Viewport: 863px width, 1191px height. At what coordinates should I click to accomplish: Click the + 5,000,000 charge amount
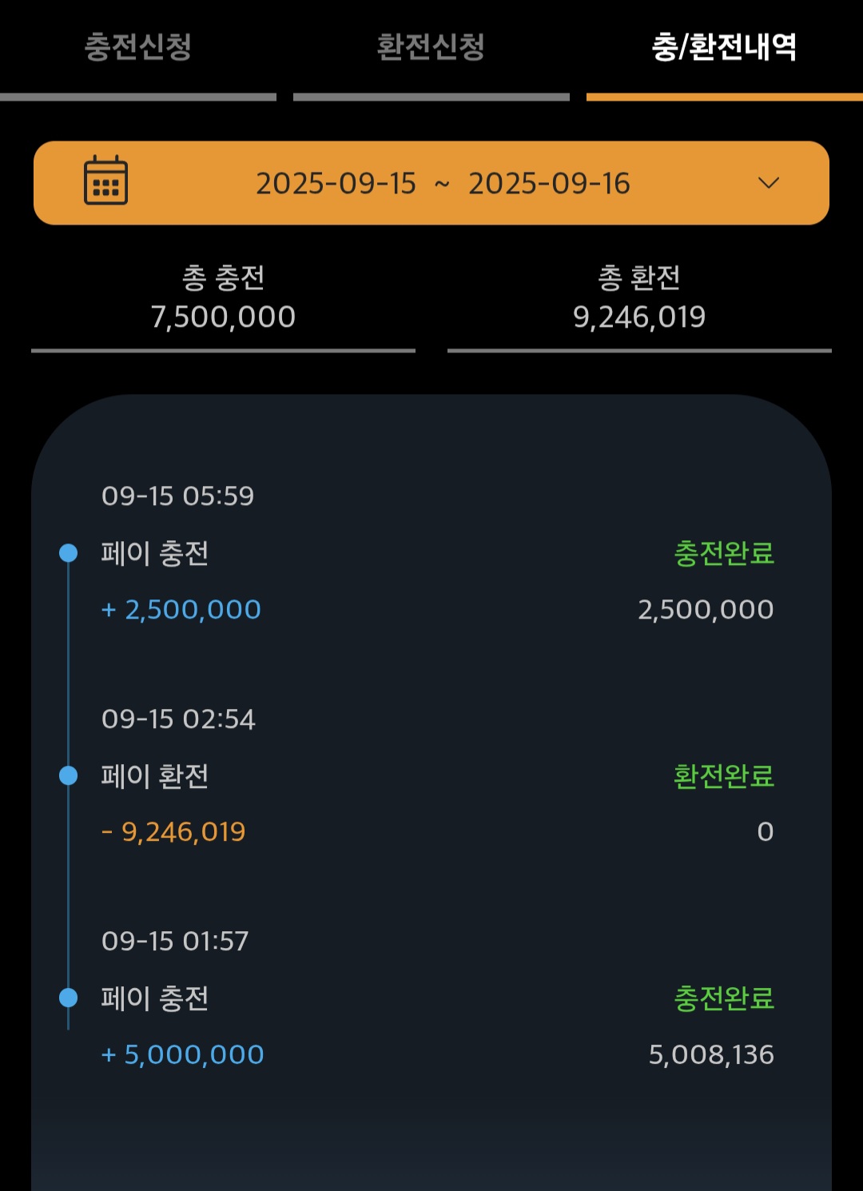pos(183,1055)
